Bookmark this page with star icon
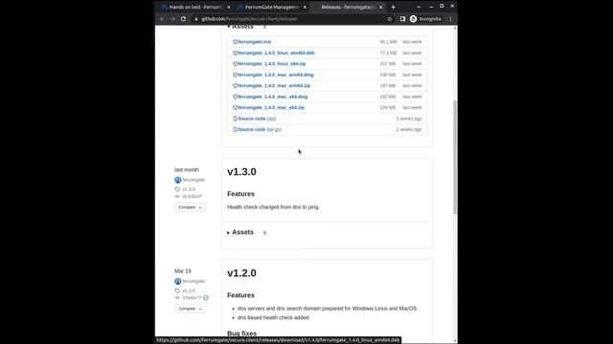613x344 pixels. coord(390,19)
